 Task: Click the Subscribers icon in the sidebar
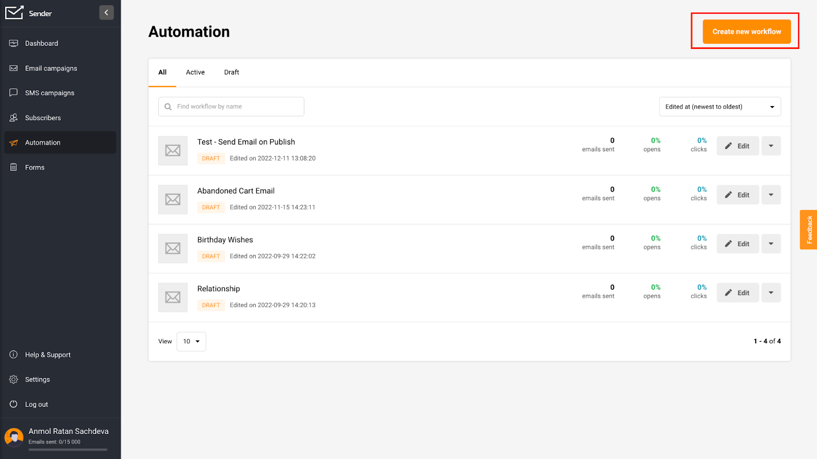pos(13,117)
